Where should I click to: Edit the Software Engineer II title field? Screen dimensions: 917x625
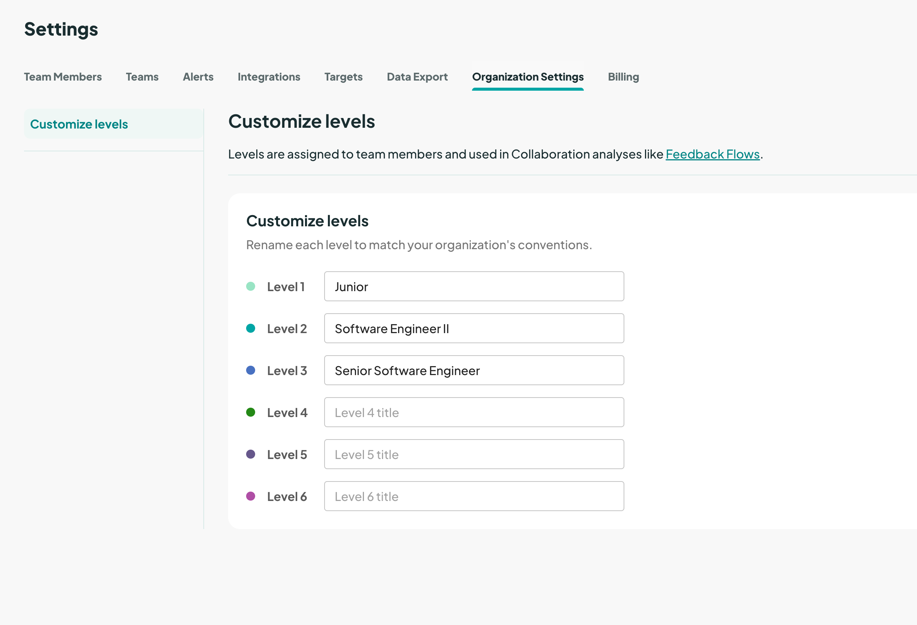coord(474,328)
